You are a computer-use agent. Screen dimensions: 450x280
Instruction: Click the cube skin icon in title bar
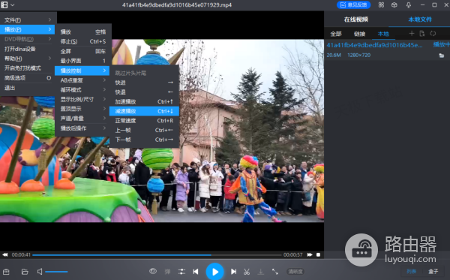[394, 5]
